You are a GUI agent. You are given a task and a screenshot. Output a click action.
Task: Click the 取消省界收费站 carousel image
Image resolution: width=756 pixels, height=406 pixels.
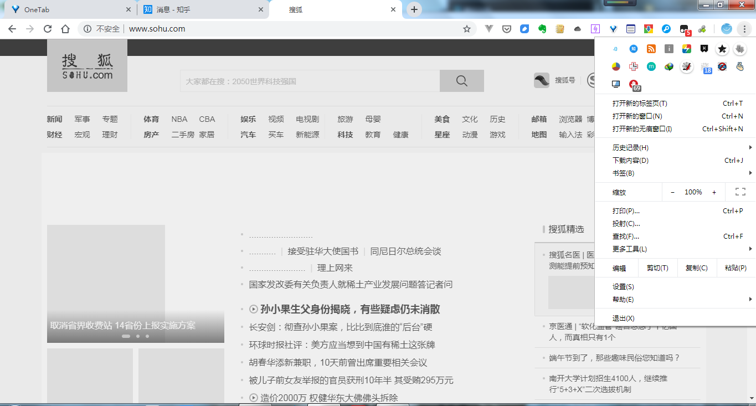pyautogui.click(x=136, y=284)
